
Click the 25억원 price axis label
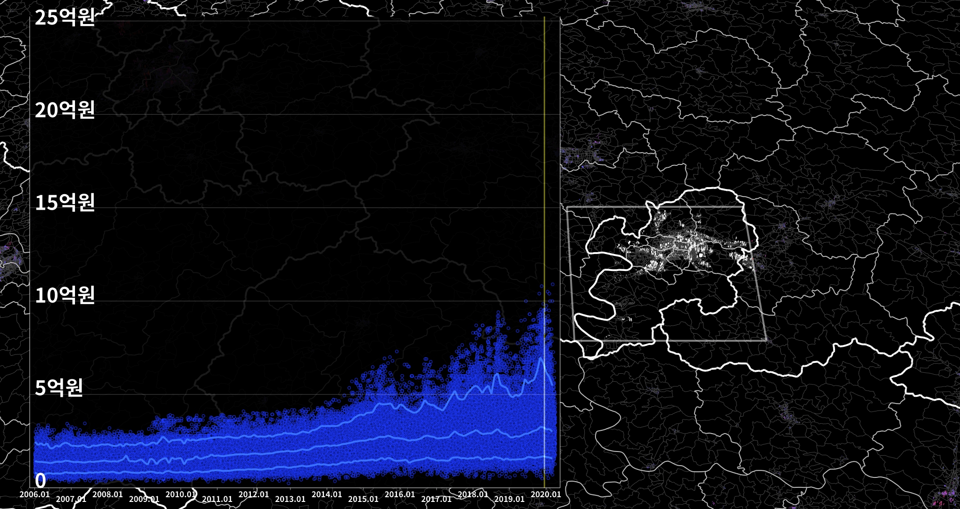[x=65, y=18]
